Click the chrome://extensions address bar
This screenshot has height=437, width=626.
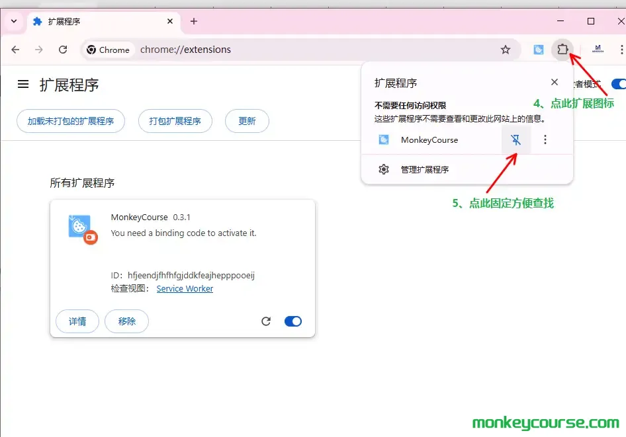coord(298,50)
